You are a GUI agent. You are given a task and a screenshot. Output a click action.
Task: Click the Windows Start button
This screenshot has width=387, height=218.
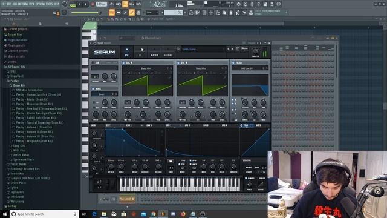click(5, 214)
